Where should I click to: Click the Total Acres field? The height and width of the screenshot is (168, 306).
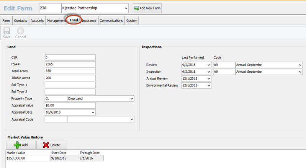point(70,71)
